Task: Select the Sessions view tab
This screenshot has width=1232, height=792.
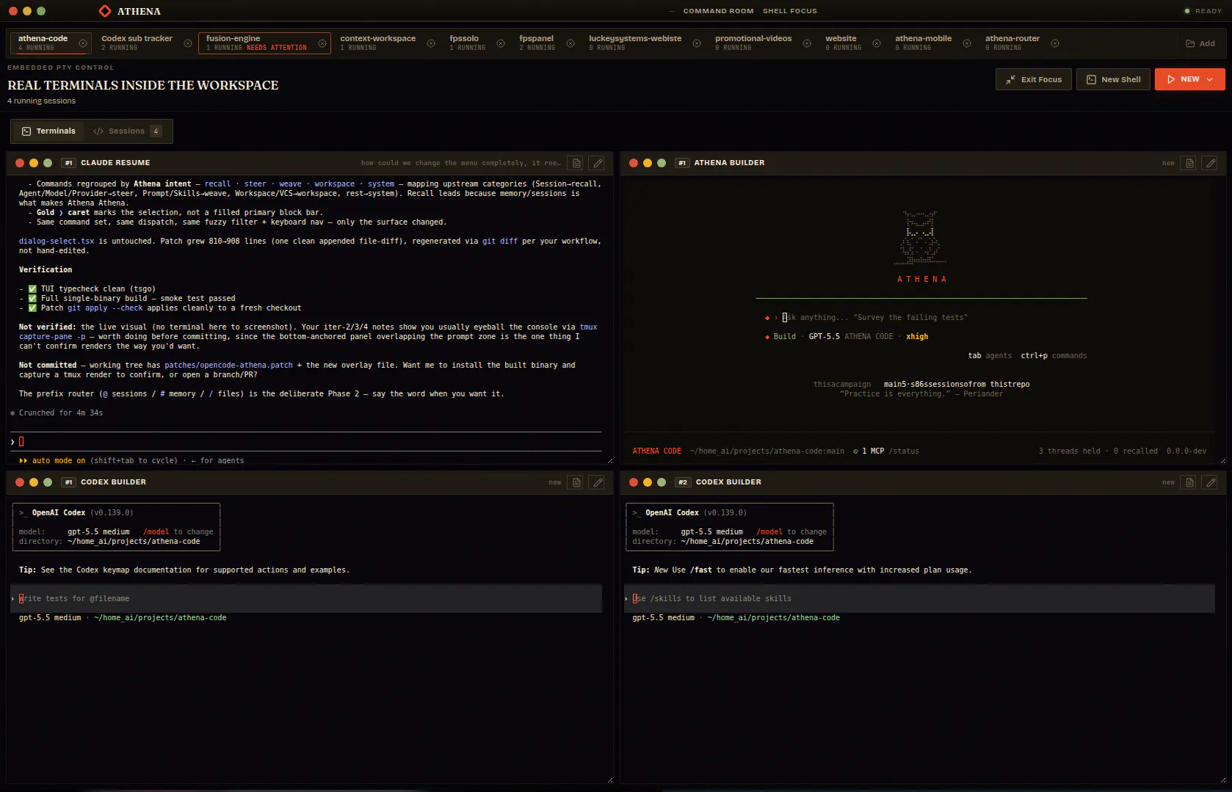Action: 128,131
